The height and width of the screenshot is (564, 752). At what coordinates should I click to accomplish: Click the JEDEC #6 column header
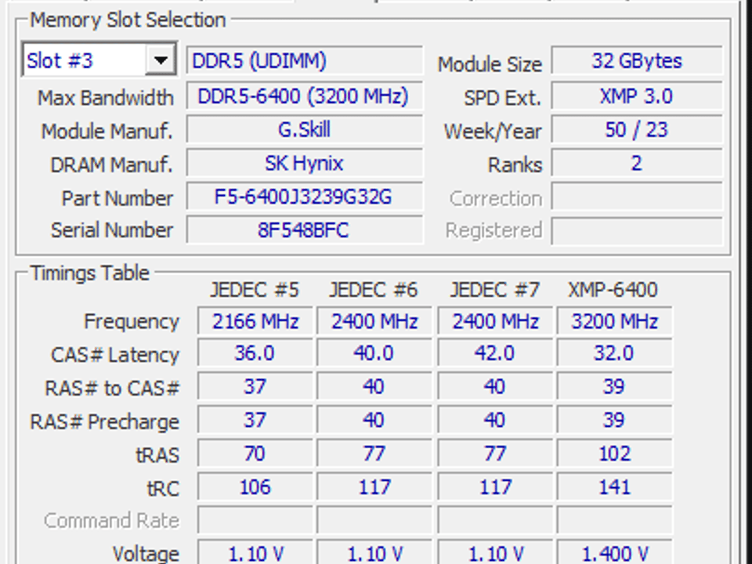[373, 290]
